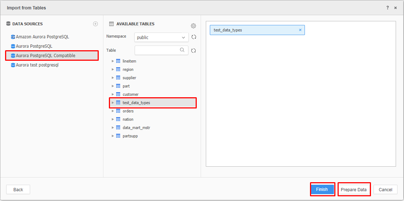The image size is (404, 201).
Task: Click the lineitem table icon
Action: [118, 61]
